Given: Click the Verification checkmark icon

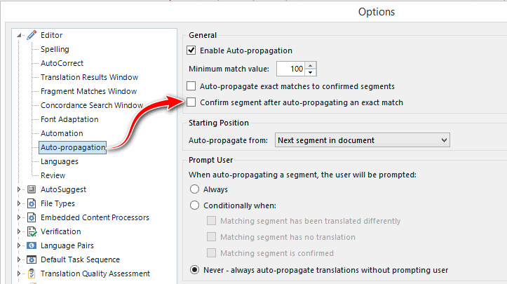Looking at the screenshot, I should pos(32,231).
